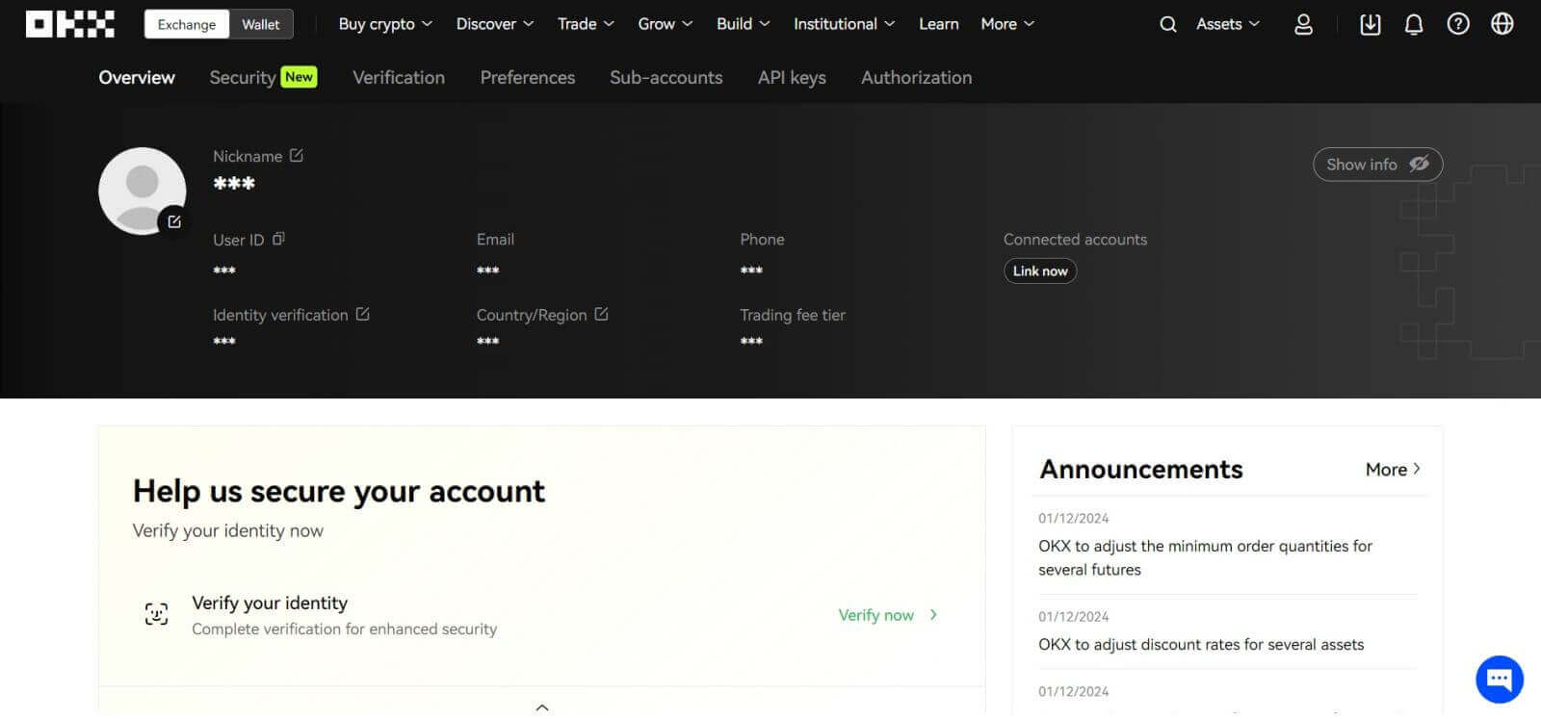Edit nickname using pencil icon
The image size is (1541, 719).
(297, 155)
